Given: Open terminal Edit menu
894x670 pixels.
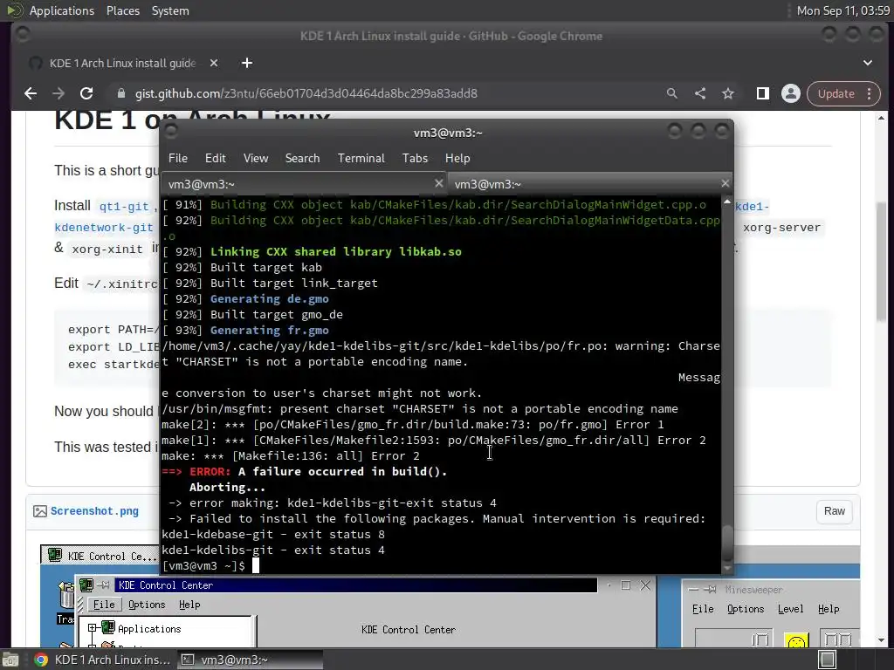Looking at the screenshot, I should (x=216, y=159).
